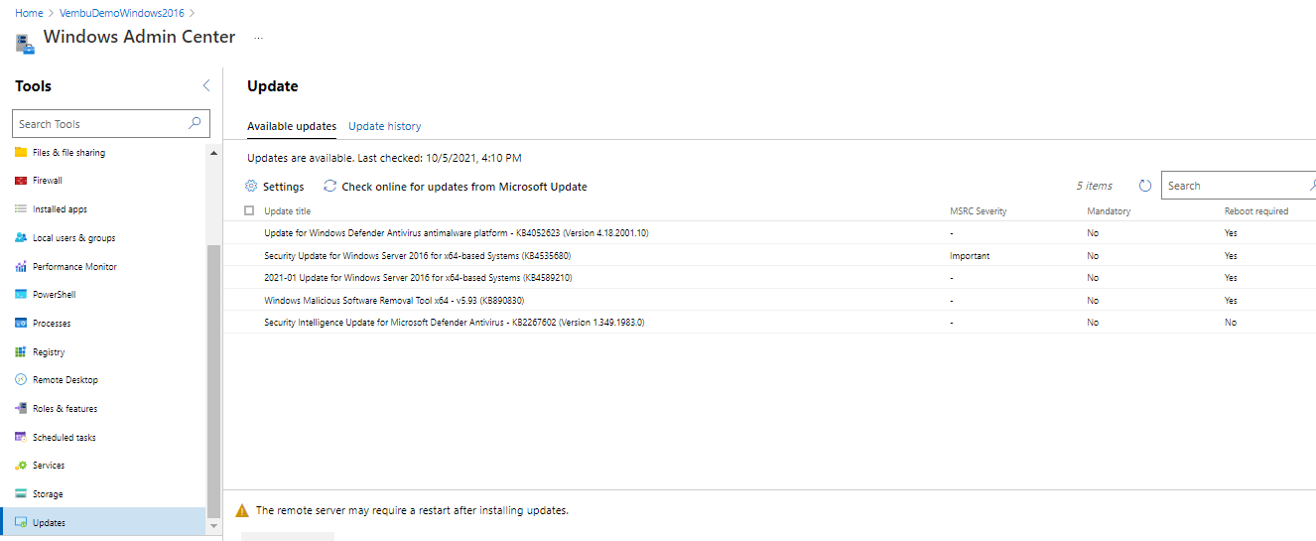
Task: Click the Performance Monitor chart icon
Action: coord(21,267)
